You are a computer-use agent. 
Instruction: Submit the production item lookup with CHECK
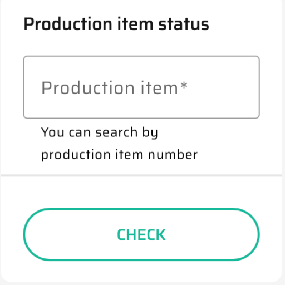[141, 234]
